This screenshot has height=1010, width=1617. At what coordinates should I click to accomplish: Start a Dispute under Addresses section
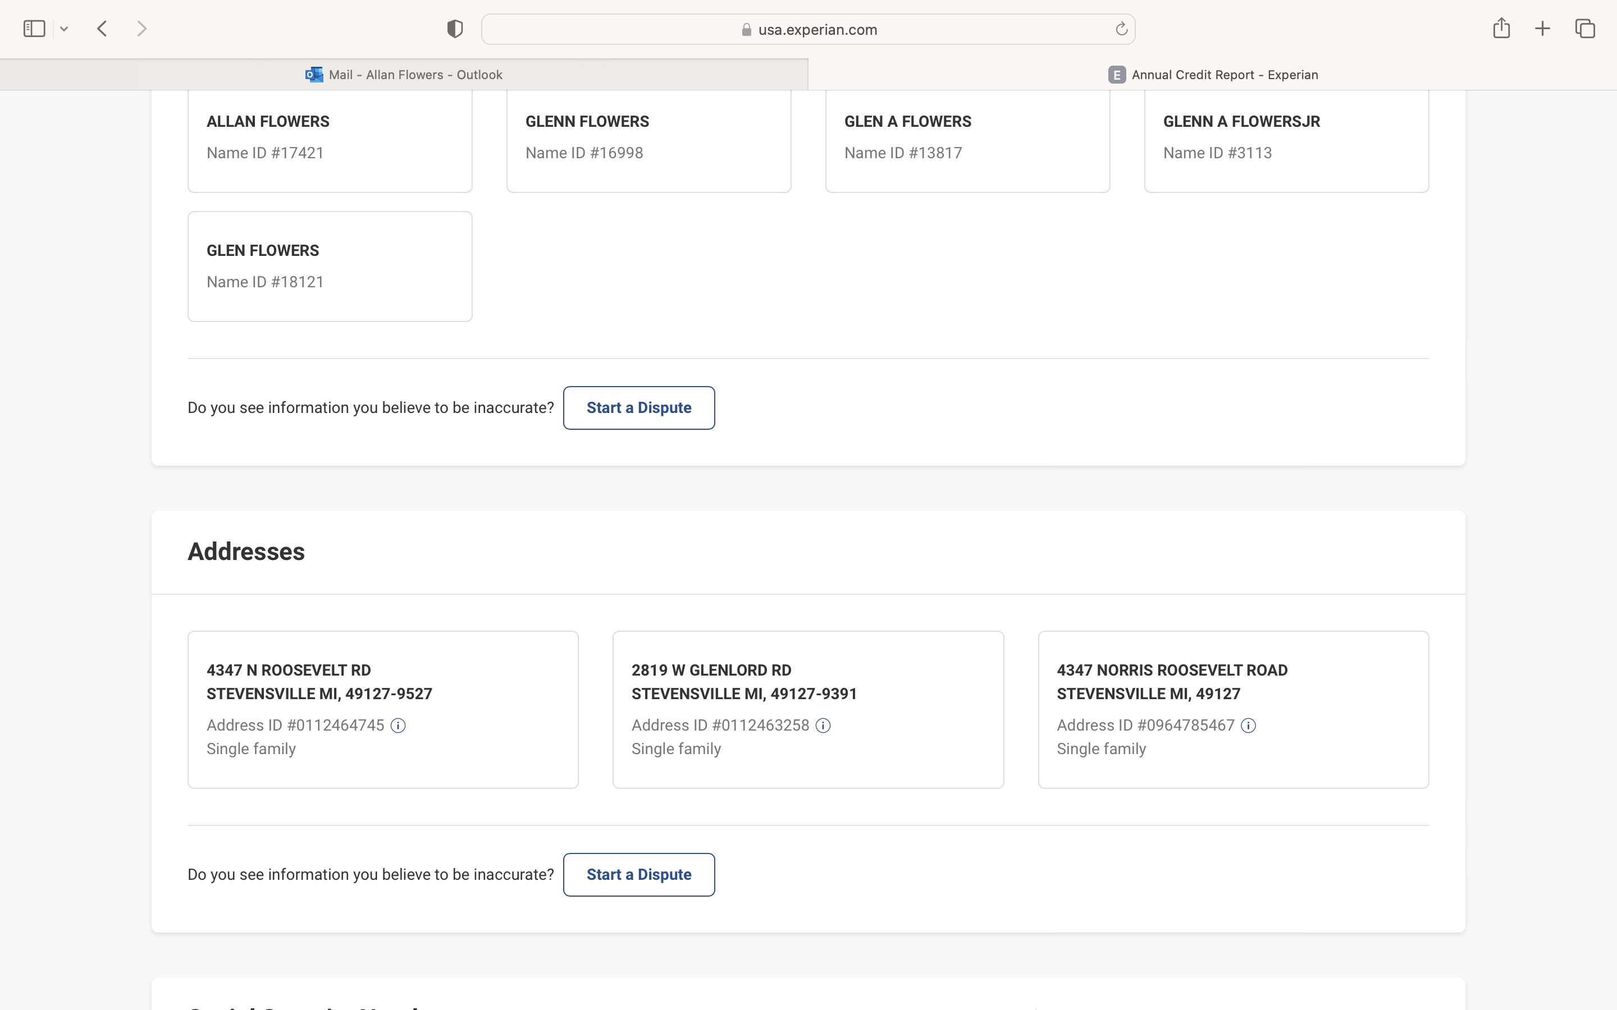(639, 874)
